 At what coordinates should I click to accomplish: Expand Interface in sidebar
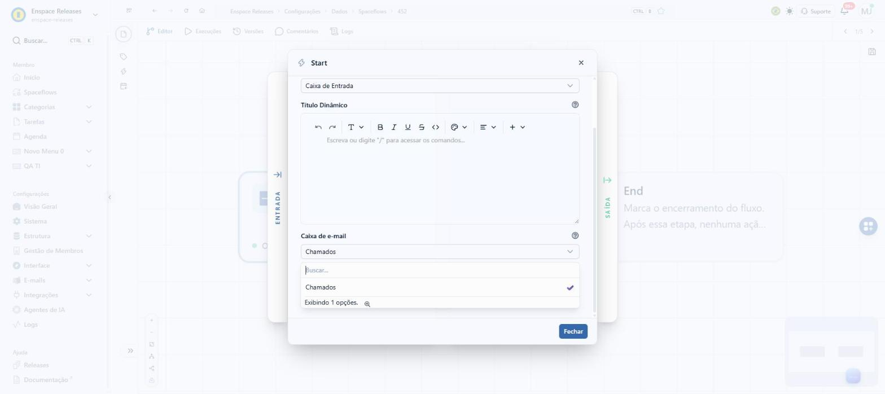[x=53, y=265]
